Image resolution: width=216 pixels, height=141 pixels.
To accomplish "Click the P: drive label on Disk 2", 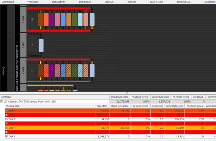I will [32, 45].
